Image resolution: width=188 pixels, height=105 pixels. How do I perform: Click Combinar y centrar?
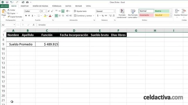pos(83,15)
